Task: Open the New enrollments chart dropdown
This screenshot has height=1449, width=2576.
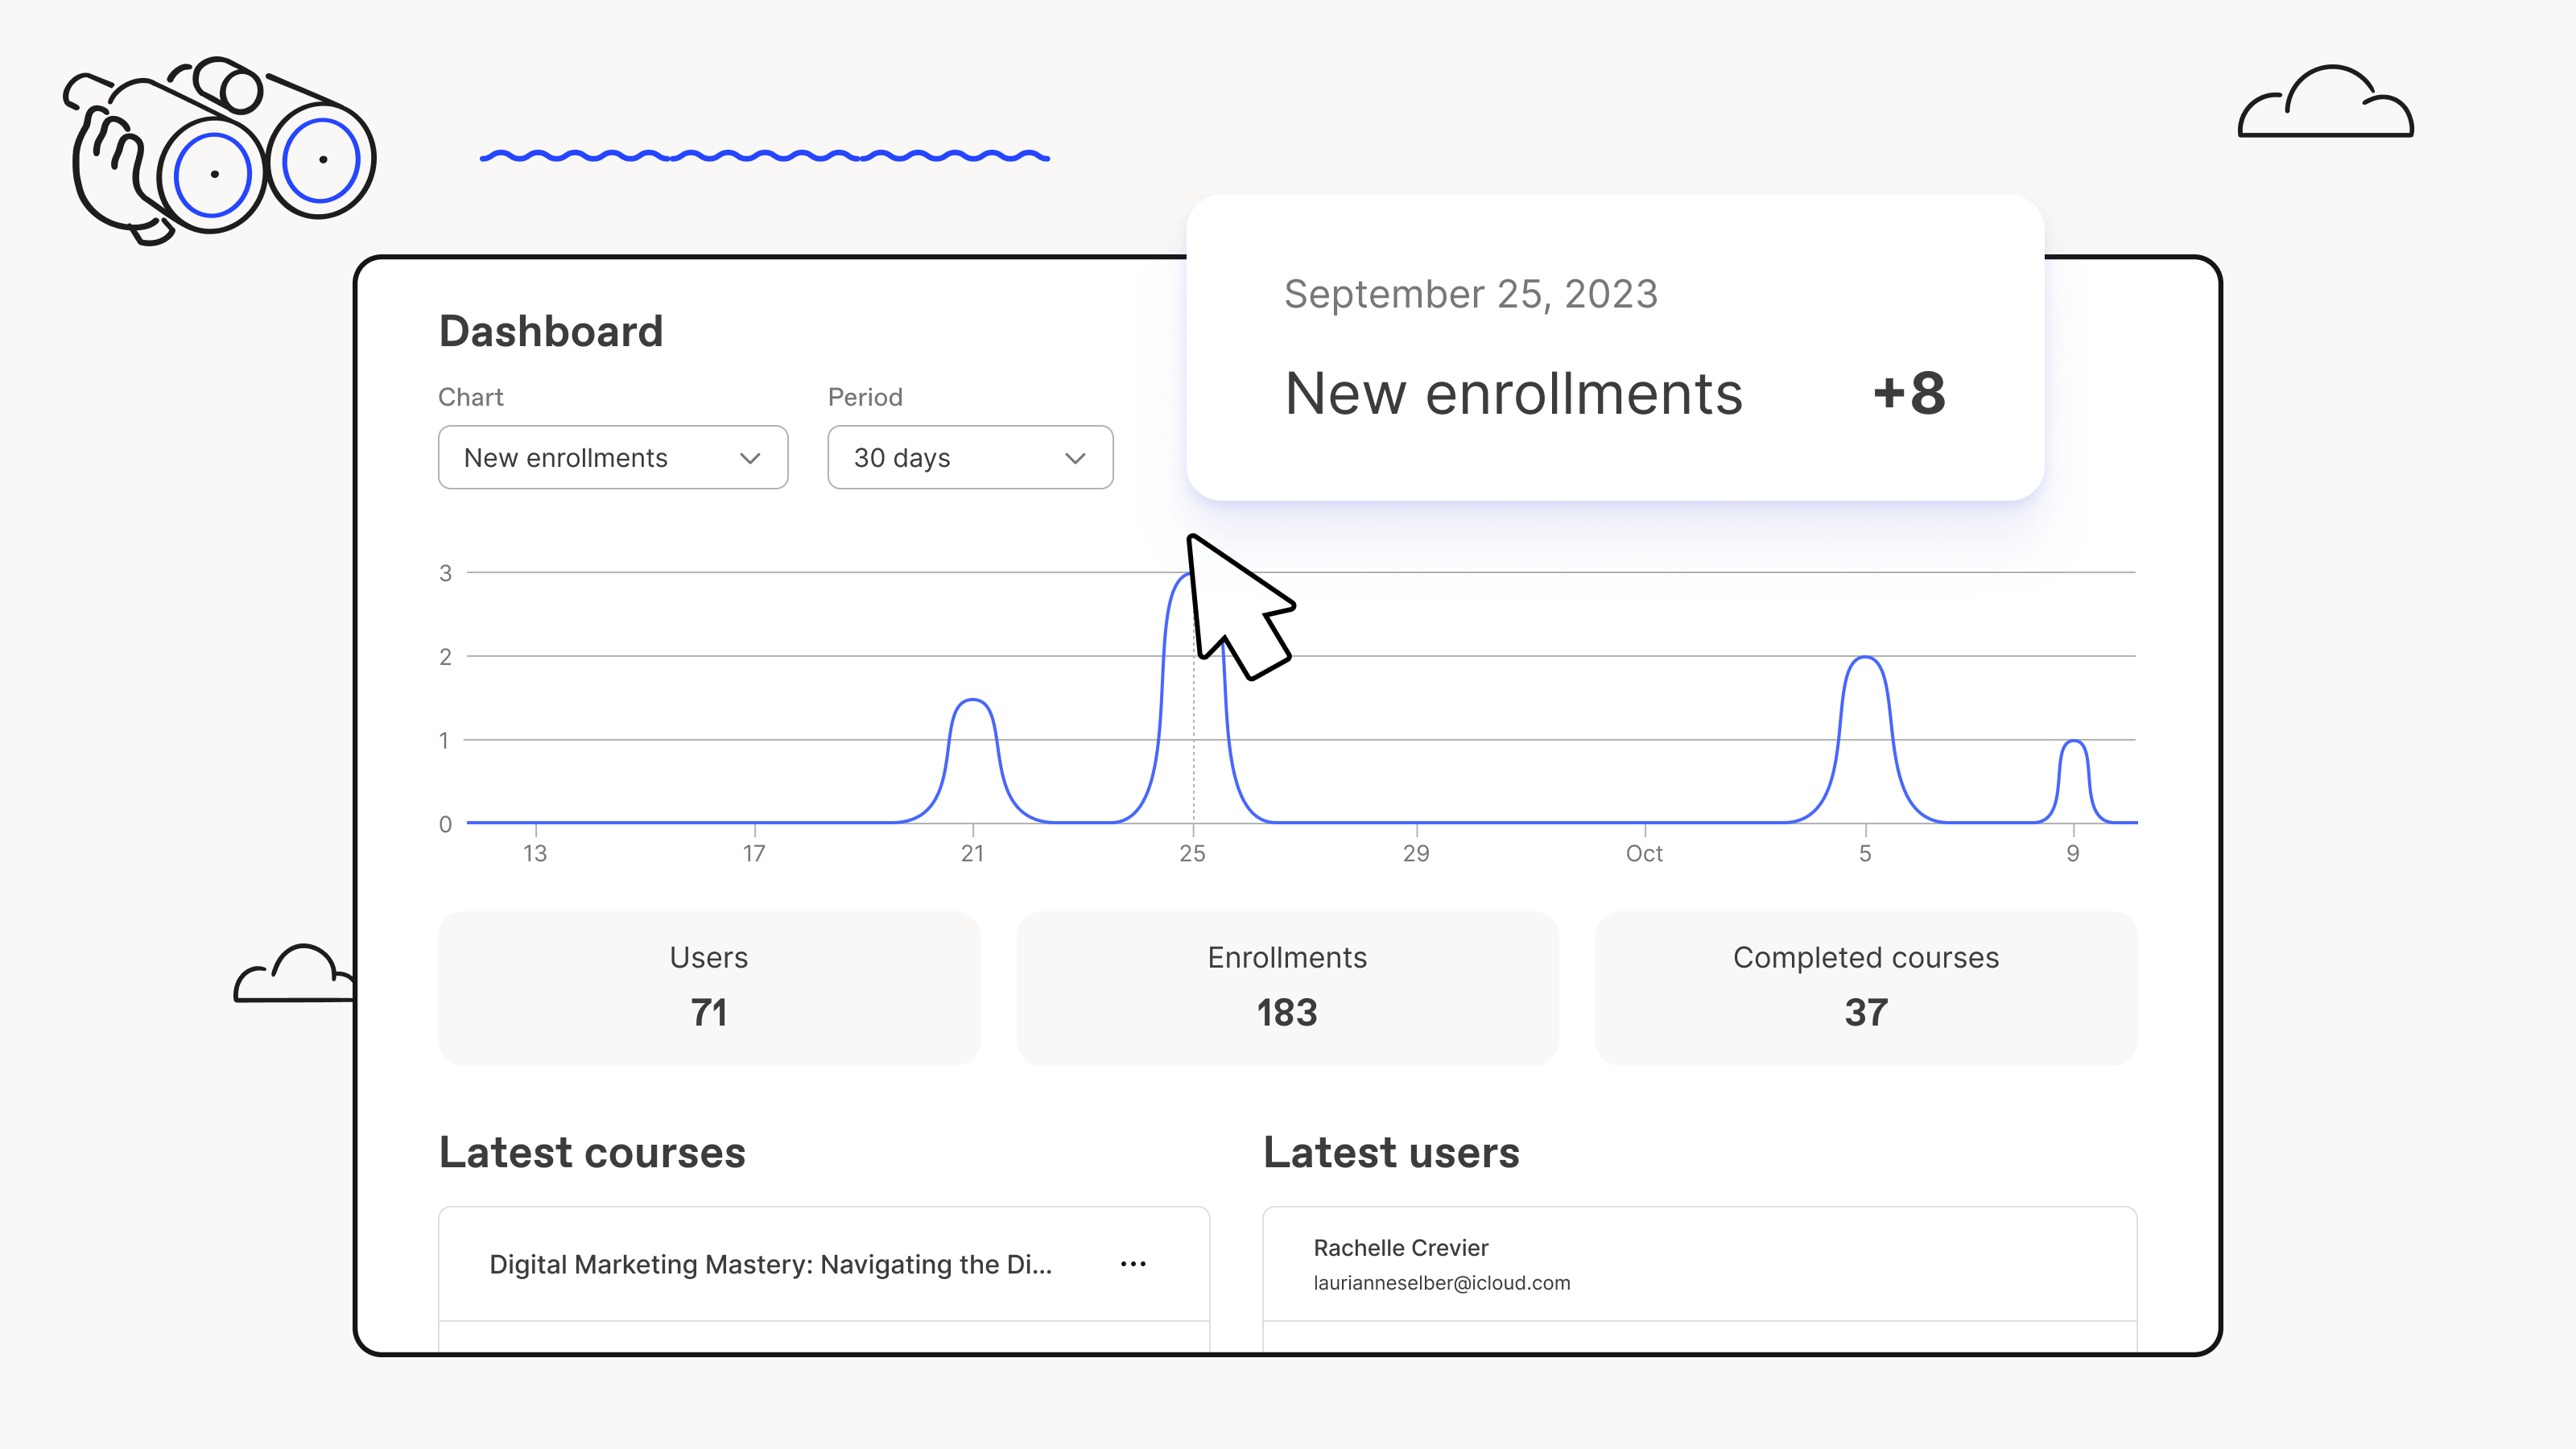Action: click(x=613, y=457)
